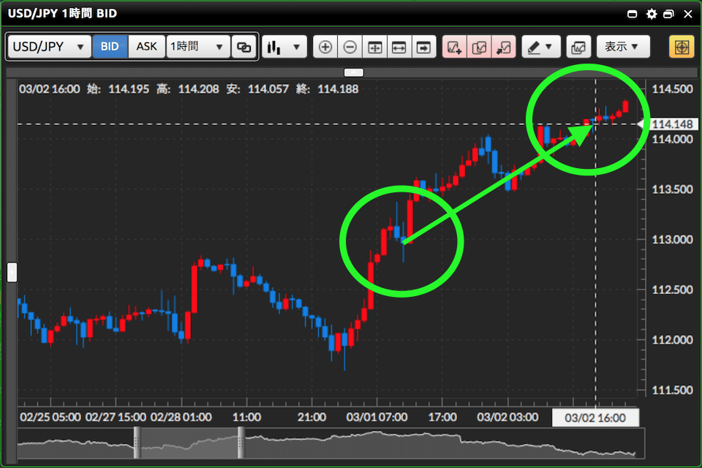
Task: Click the 02/28 01:00 time axis label
Action: click(181, 418)
